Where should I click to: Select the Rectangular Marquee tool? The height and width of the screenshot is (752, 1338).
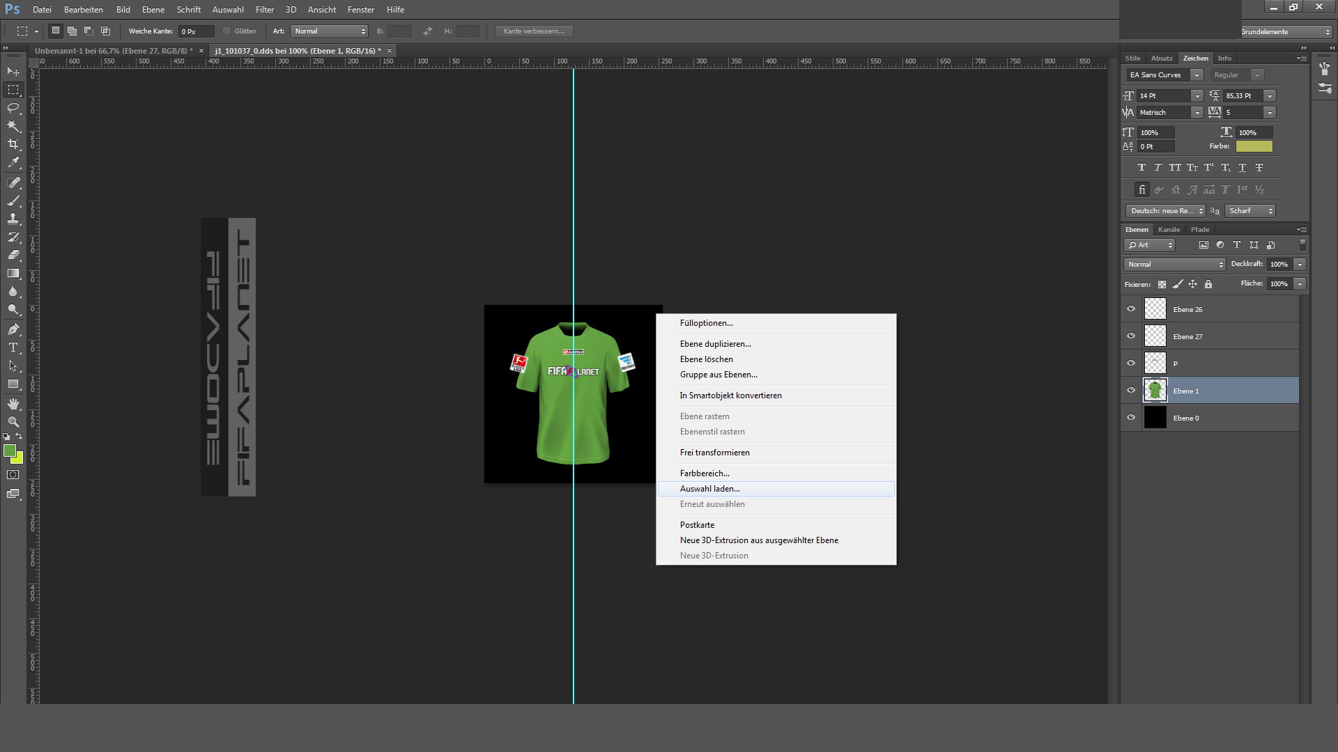coord(13,90)
